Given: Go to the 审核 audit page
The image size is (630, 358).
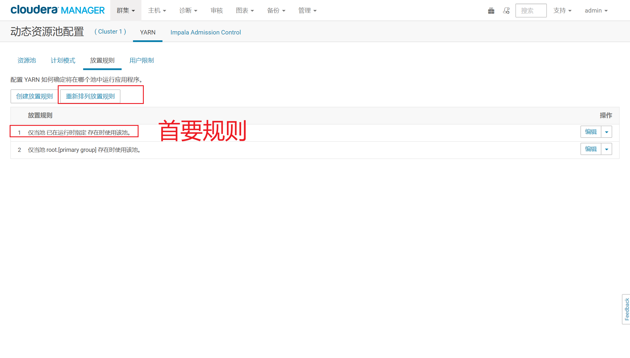Looking at the screenshot, I should pyautogui.click(x=217, y=11).
